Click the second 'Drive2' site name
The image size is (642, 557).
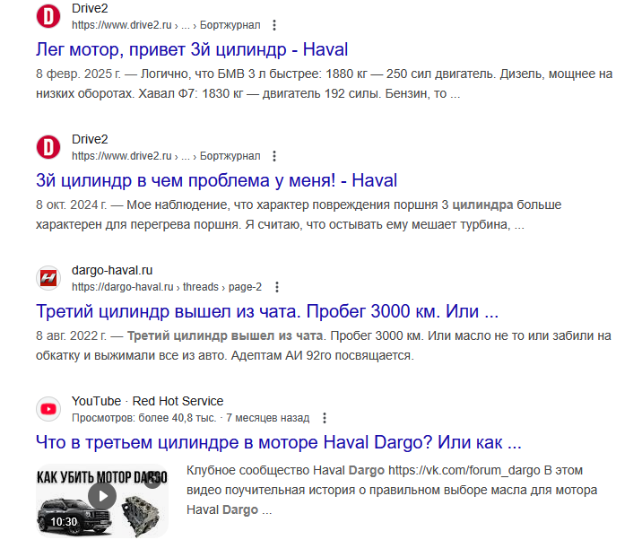point(90,139)
